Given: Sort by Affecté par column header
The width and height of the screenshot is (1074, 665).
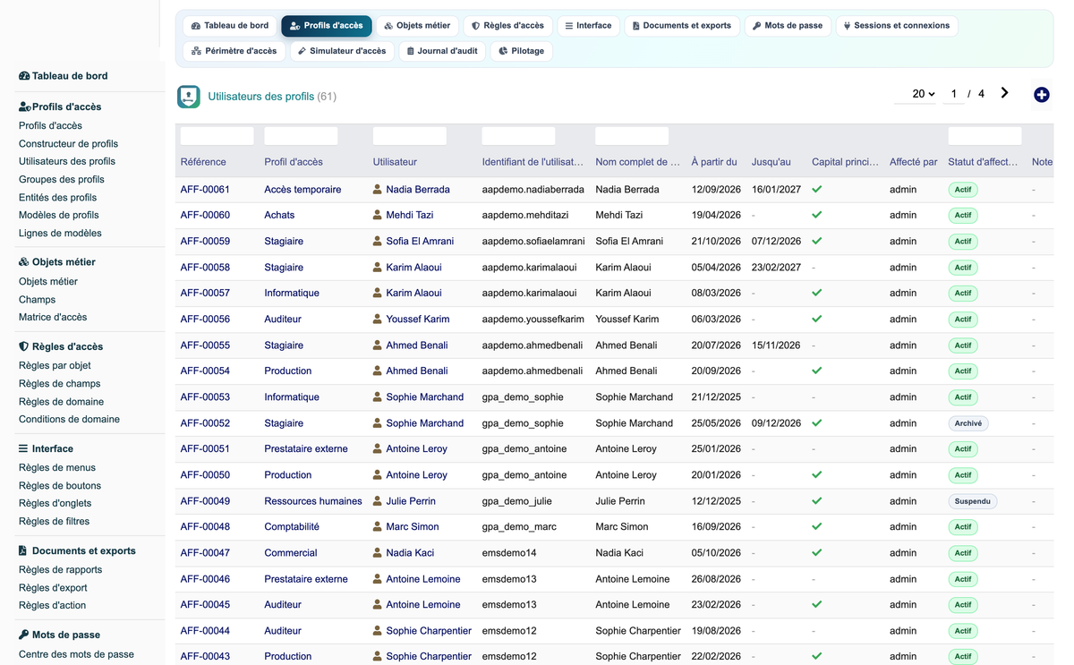Looking at the screenshot, I should (x=914, y=162).
